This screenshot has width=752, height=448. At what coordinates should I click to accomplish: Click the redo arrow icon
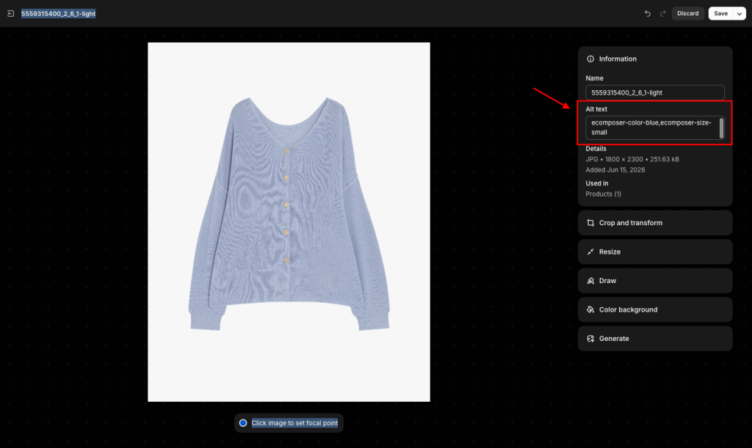(663, 14)
